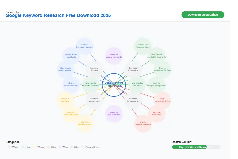Select the central Google Keyword Research 2025 node
Screen dimensions: 238x159
(114, 84)
